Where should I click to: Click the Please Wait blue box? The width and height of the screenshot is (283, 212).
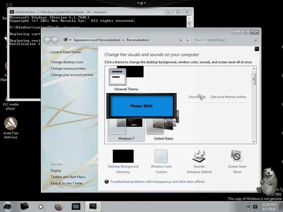141,106
